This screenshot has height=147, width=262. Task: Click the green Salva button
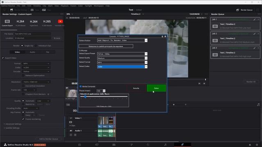click(156, 88)
